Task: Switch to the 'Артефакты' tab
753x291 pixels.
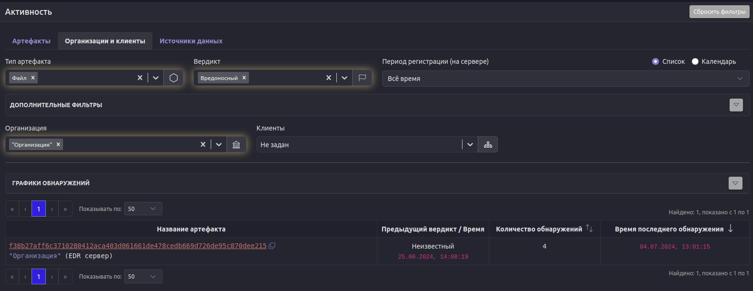Action: pos(31,41)
